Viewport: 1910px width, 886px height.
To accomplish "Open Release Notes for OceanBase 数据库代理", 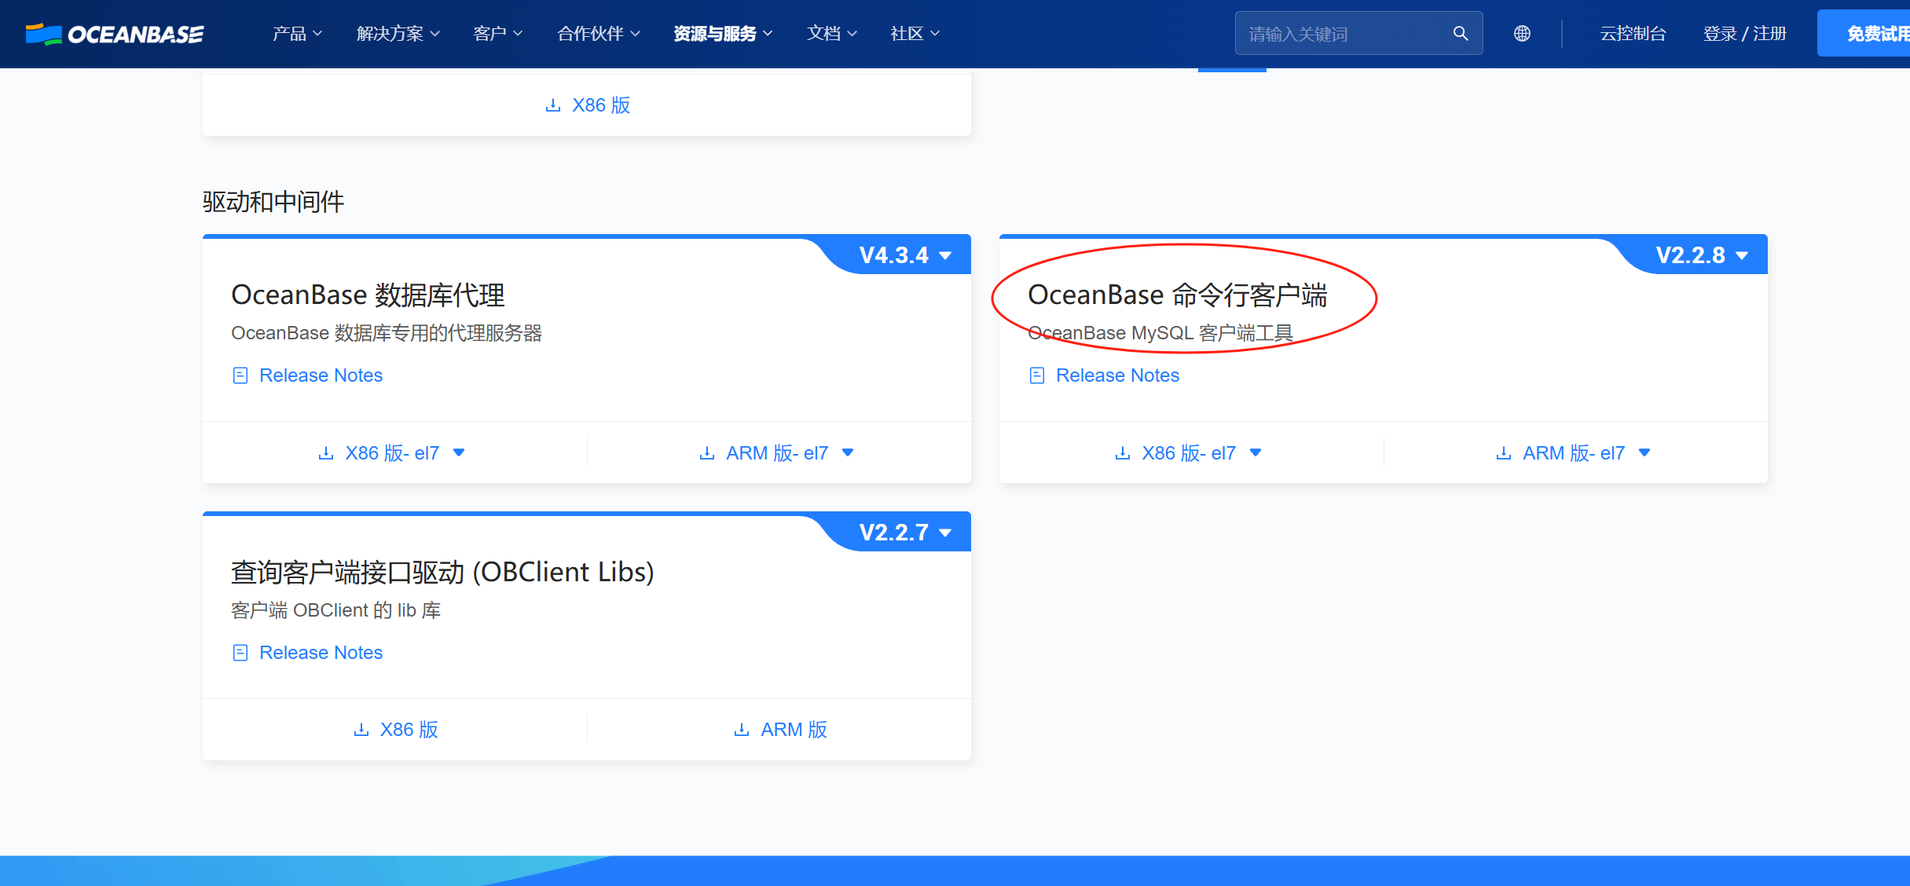I will pos(321,375).
